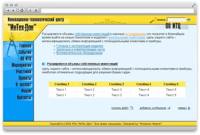This screenshot has width=200, height=135.
Task: Click the up arrow icon beside наверх
Action: (x=189, y=108)
